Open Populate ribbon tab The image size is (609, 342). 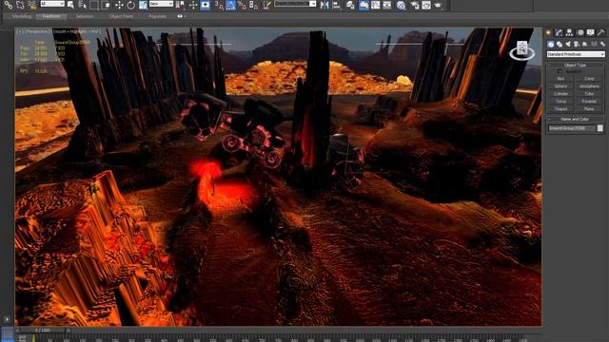click(157, 17)
